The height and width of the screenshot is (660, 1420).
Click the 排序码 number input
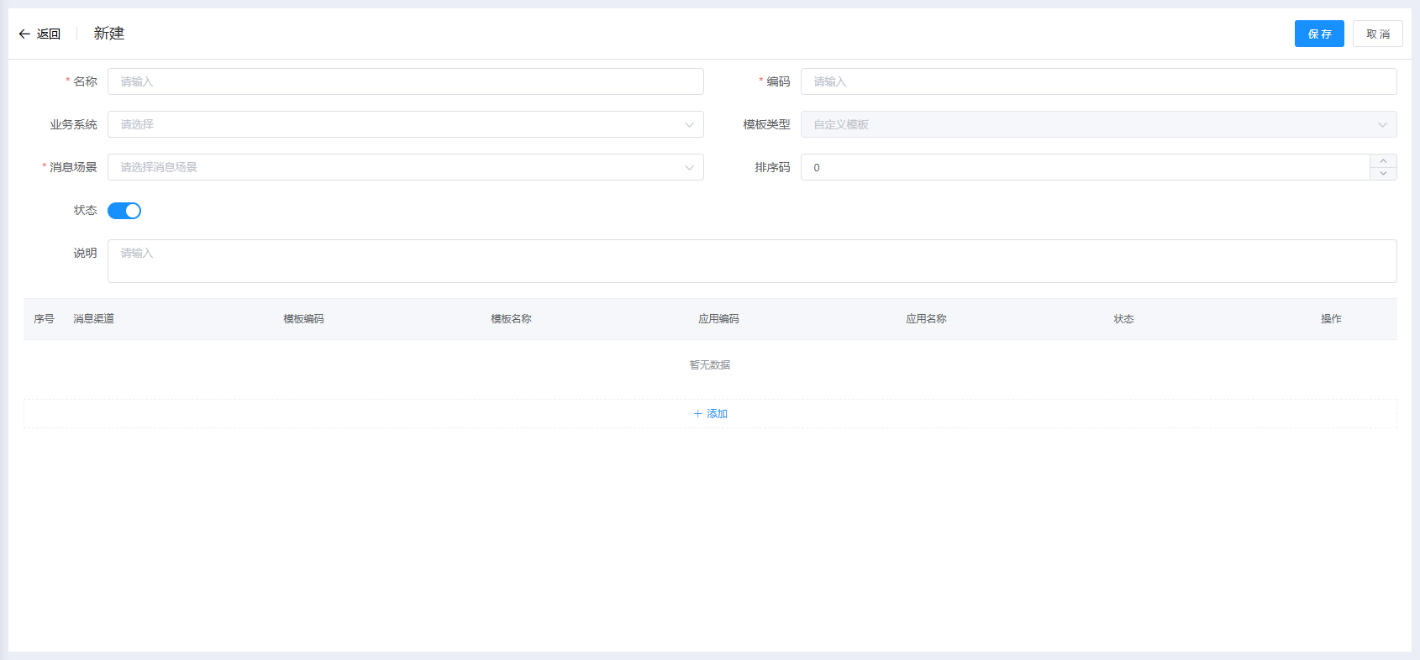click(1084, 167)
